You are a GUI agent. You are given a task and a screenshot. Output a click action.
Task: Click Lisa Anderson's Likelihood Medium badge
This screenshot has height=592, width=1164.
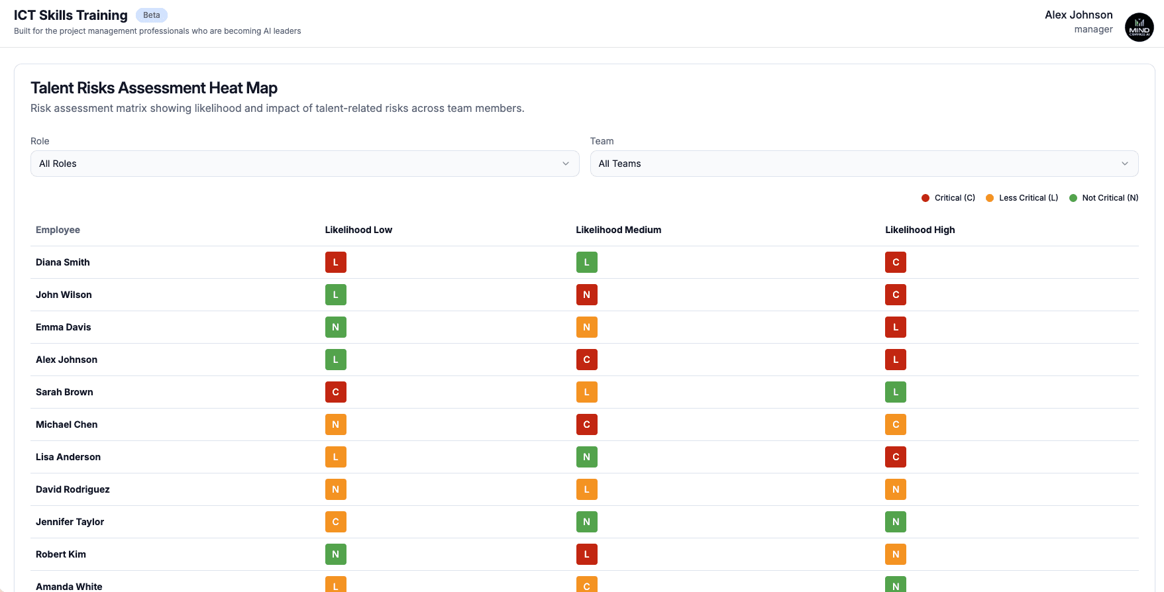click(587, 457)
